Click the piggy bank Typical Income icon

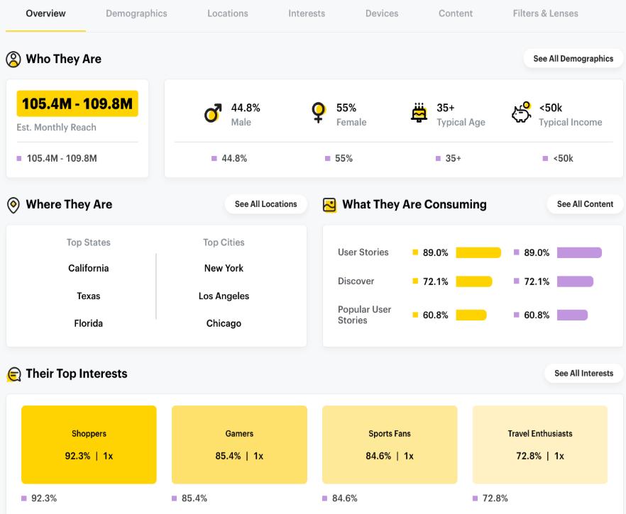click(x=522, y=112)
